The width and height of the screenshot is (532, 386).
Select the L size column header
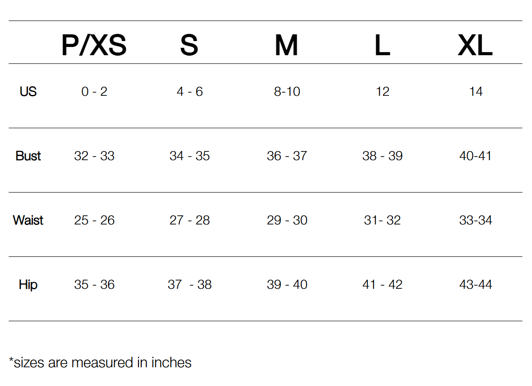click(x=382, y=46)
